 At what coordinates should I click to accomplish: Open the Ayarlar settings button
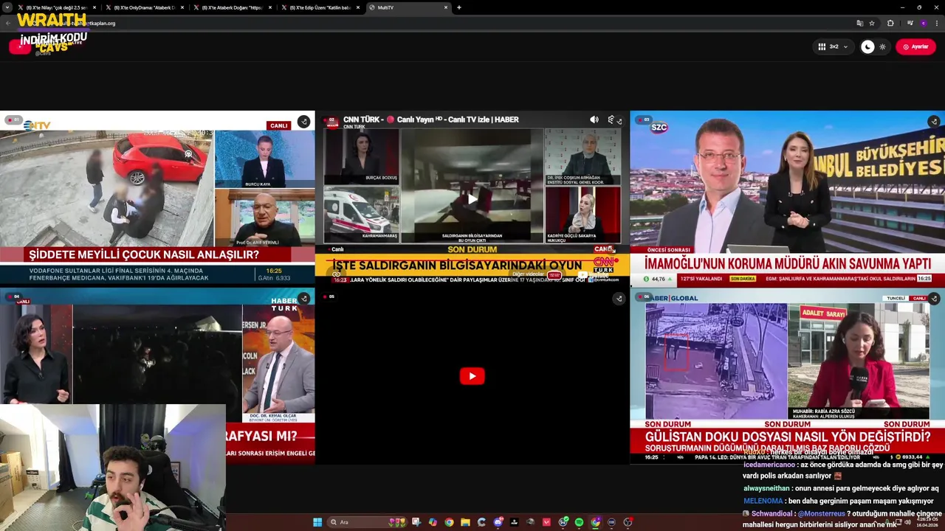(x=915, y=46)
